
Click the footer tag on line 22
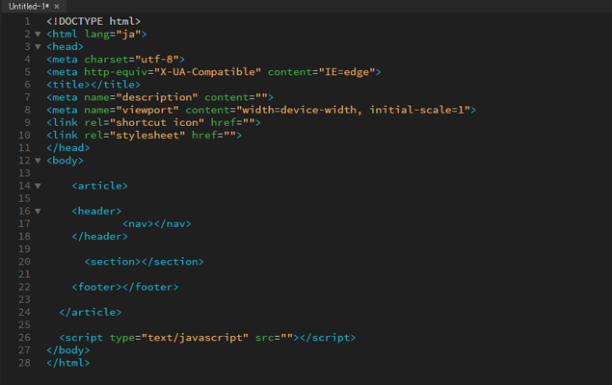tap(96, 287)
